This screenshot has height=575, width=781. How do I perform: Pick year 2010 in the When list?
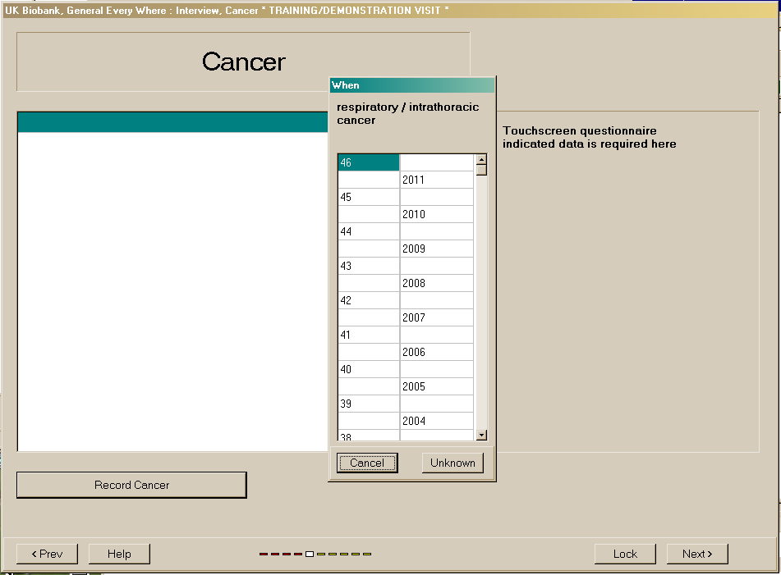pyautogui.click(x=436, y=214)
